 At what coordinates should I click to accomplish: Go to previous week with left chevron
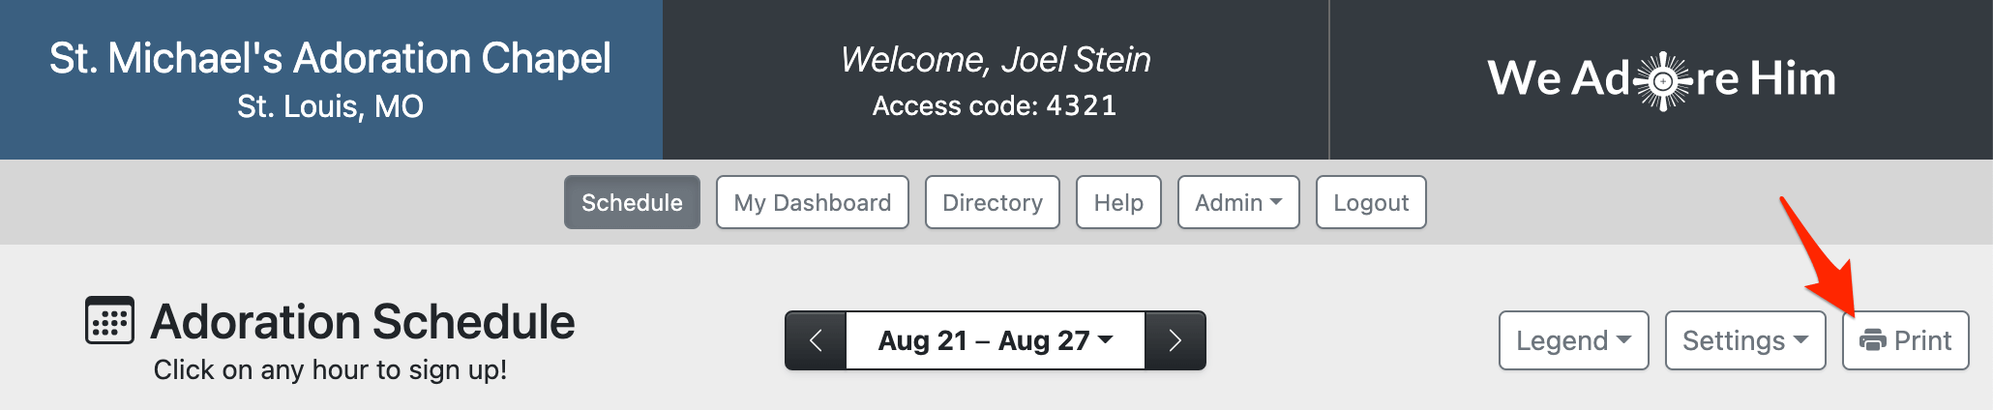click(816, 340)
